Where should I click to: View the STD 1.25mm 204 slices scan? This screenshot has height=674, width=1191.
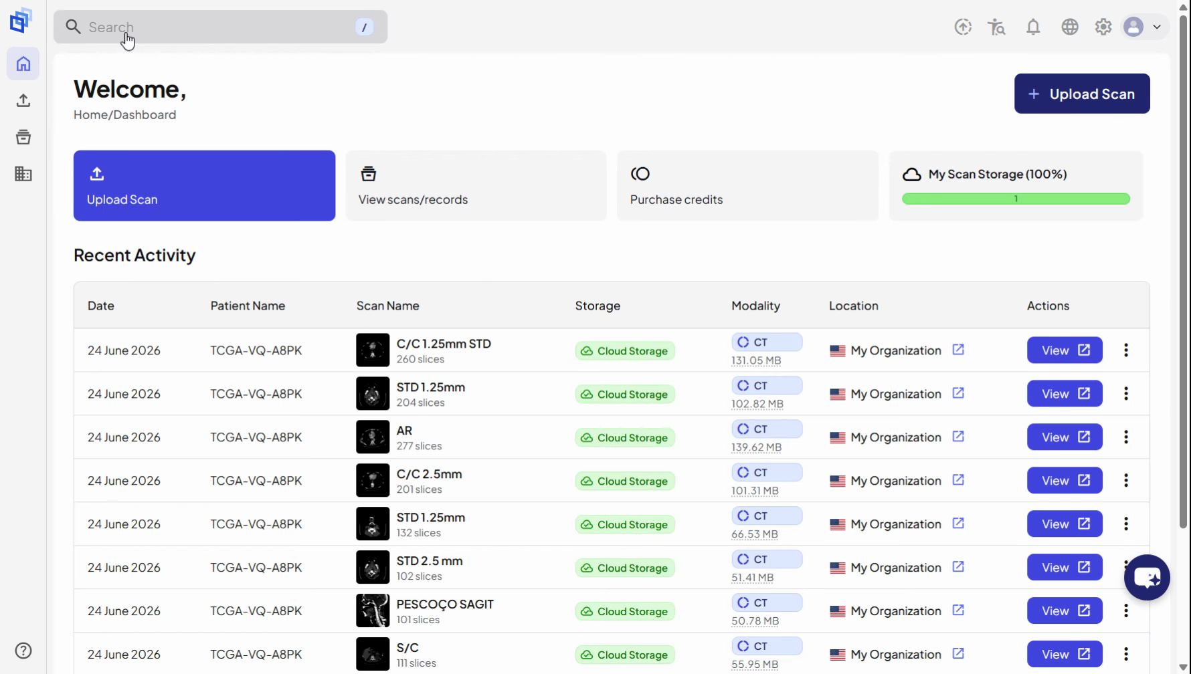click(x=1065, y=394)
